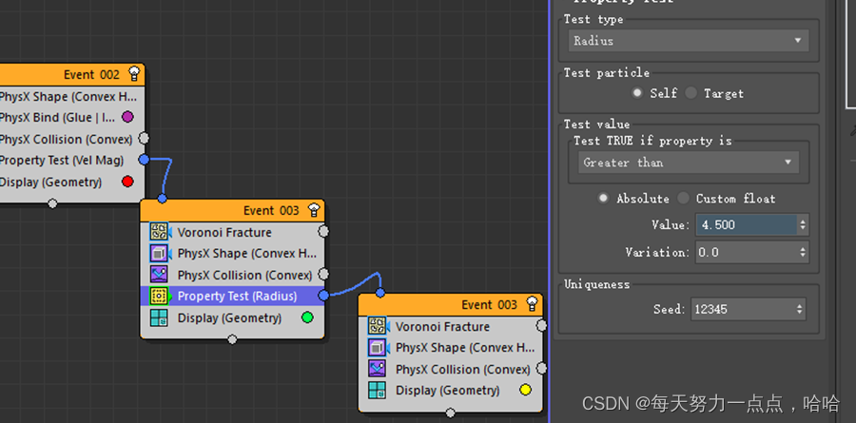Screen dimensions: 856x423
Task: Select the Event 002 title bar
Action: pyautogui.click(x=71, y=74)
